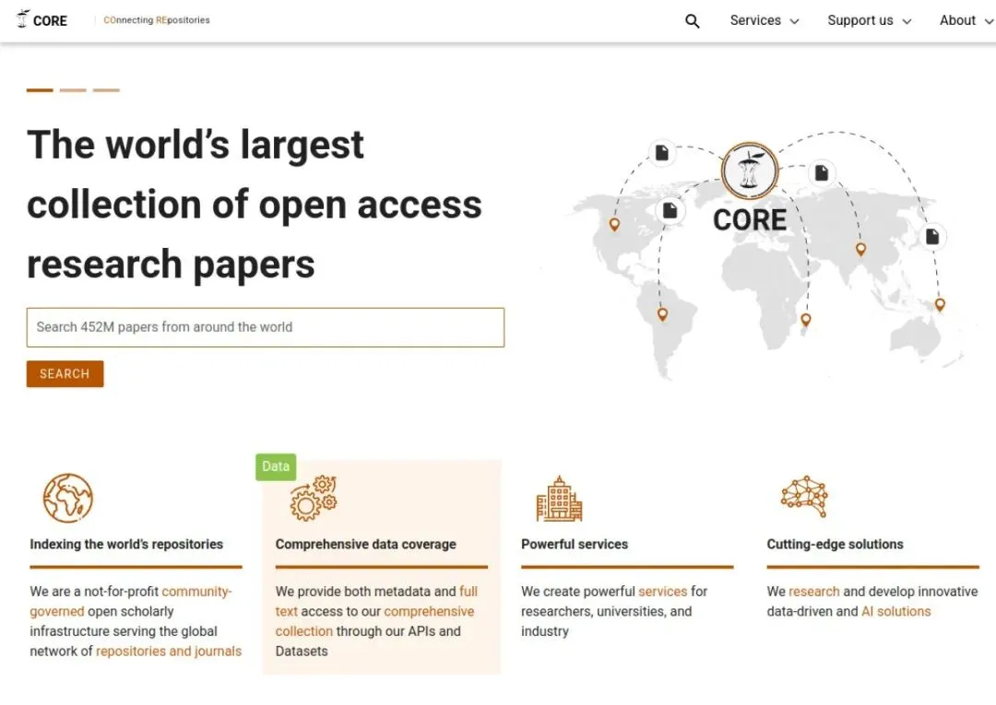Select the first carousel slide indicator
The width and height of the screenshot is (996, 705).
[x=40, y=90]
